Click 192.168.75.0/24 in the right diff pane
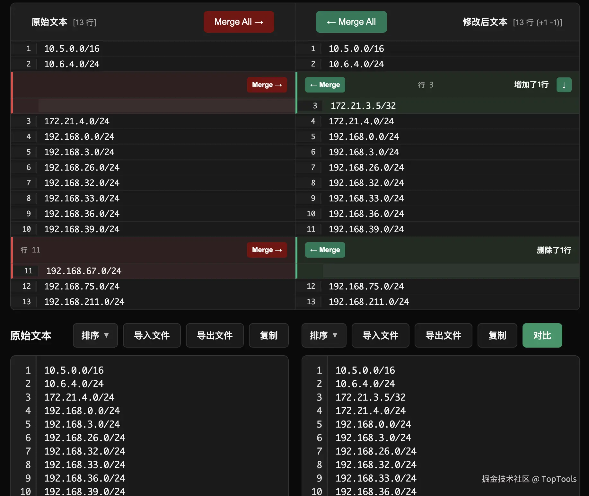This screenshot has height=496, width=589. click(366, 286)
